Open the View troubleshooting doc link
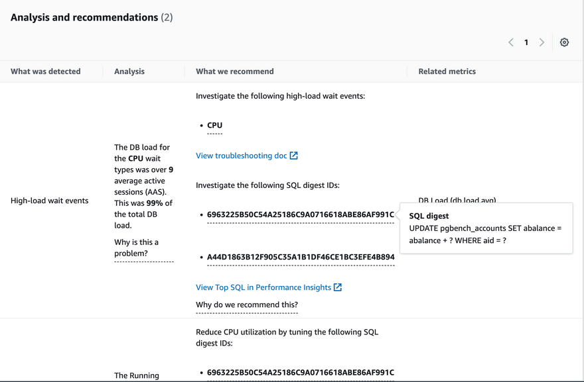The height and width of the screenshot is (382, 584). click(242, 156)
